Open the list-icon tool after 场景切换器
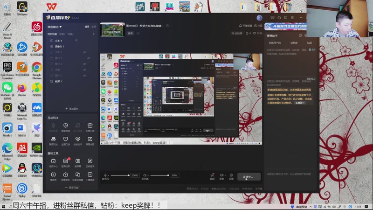 [x=90, y=176]
